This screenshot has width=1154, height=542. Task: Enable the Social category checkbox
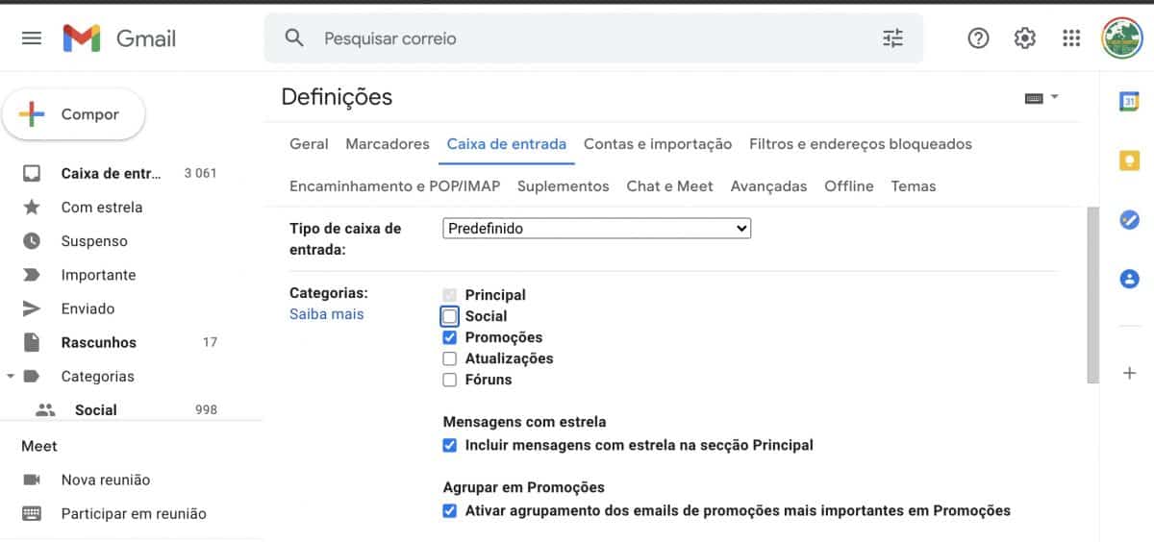(x=449, y=316)
